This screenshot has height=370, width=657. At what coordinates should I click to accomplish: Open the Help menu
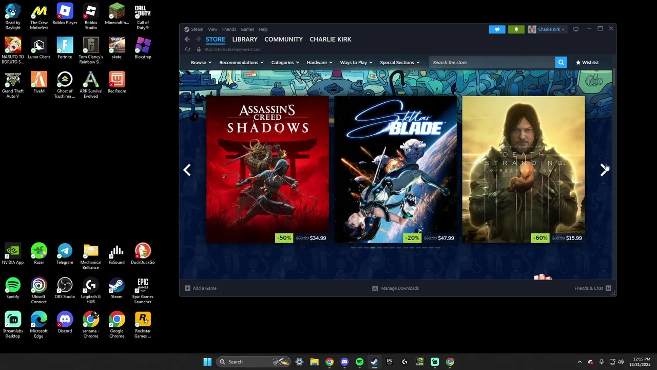pyautogui.click(x=263, y=29)
